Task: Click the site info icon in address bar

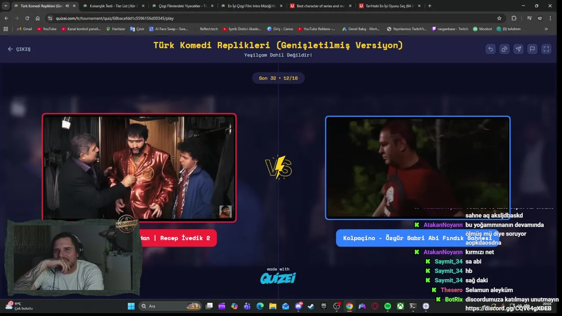Action: click(x=50, y=18)
